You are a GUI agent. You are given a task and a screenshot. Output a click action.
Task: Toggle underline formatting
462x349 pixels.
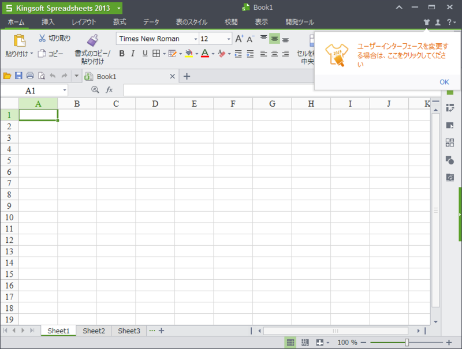pos(145,54)
